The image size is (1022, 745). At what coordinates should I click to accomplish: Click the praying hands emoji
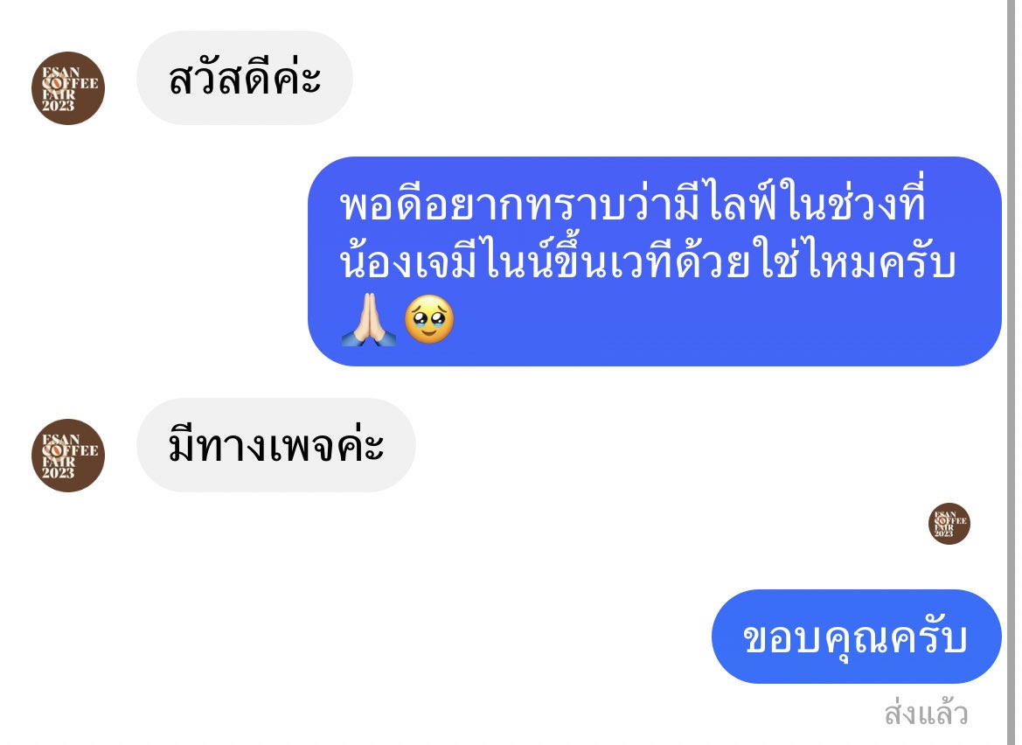pos(368,319)
